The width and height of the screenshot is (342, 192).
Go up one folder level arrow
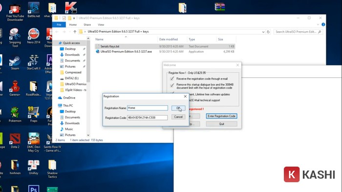[x=75, y=32]
